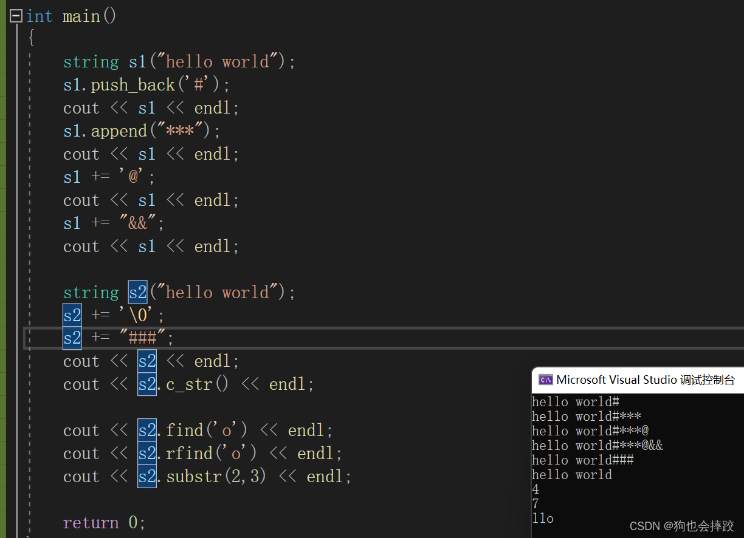Place cursor on the s1.append line
Image resolution: width=744 pixels, height=538 pixels.
(x=141, y=131)
